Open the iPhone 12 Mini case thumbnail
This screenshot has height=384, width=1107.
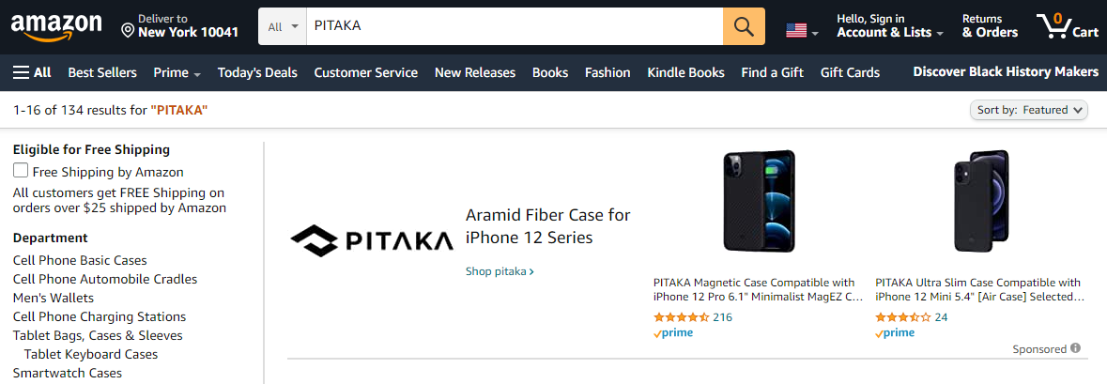(x=980, y=200)
